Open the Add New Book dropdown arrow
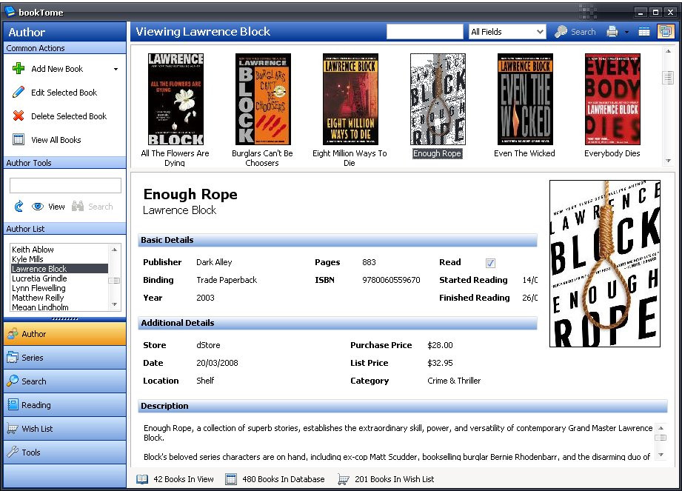This screenshot has width=682, height=491. 116,69
